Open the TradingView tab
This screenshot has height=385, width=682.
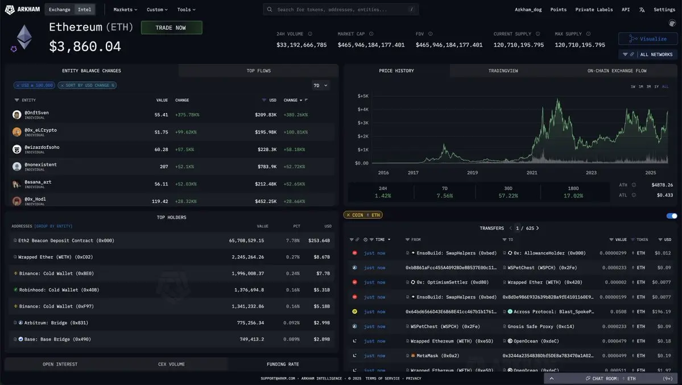coord(503,71)
